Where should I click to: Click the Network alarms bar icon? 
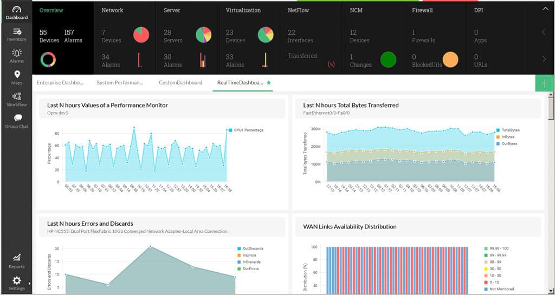coord(140,60)
